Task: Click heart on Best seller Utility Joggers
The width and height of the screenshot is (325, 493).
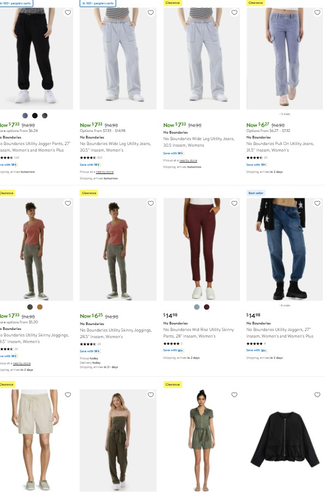Action: (x=317, y=203)
